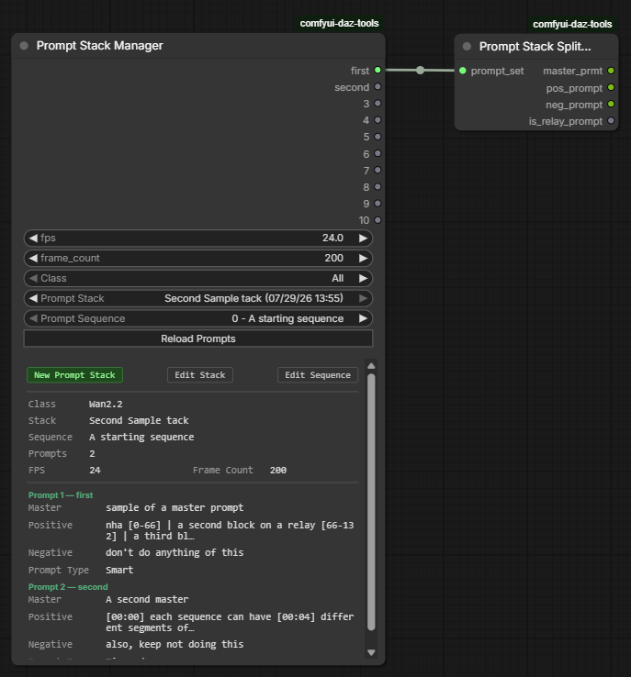Click the New Prompt Stack button

pyautogui.click(x=74, y=375)
